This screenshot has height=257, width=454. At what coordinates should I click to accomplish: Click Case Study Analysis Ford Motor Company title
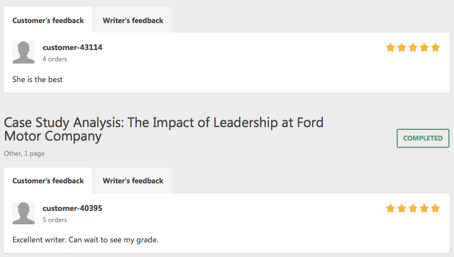click(x=164, y=129)
